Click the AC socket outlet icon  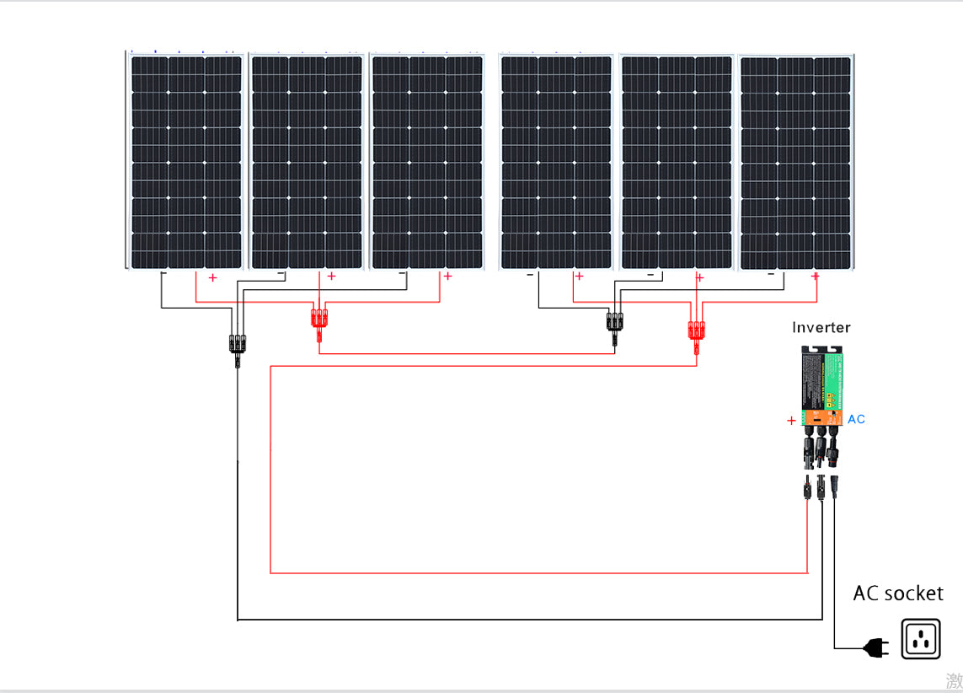point(921,639)
